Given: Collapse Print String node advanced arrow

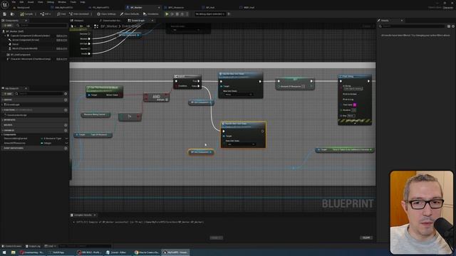Looking at the screenshot, I should (355, 124).
